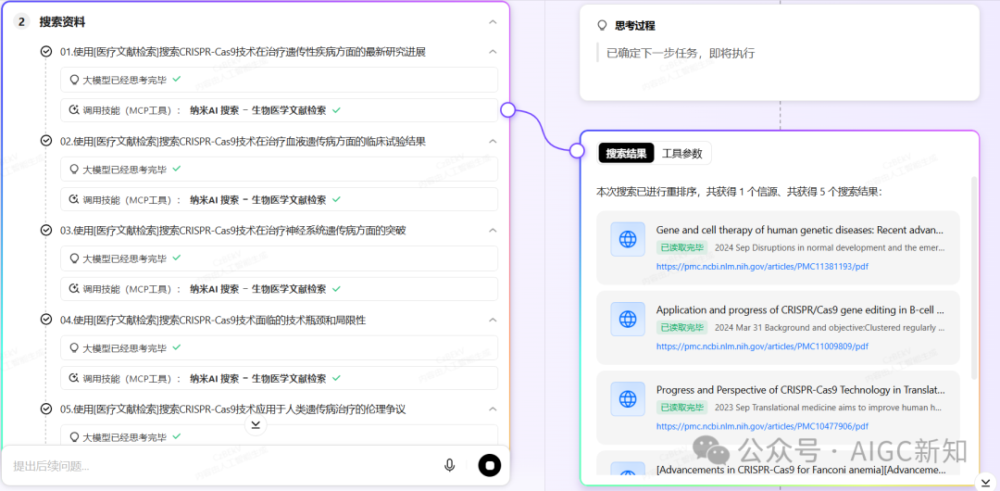The image size is (1000, 491).
Task: Click the step 2 number badge
Action: pyautogui.click(x=21, y=21)
